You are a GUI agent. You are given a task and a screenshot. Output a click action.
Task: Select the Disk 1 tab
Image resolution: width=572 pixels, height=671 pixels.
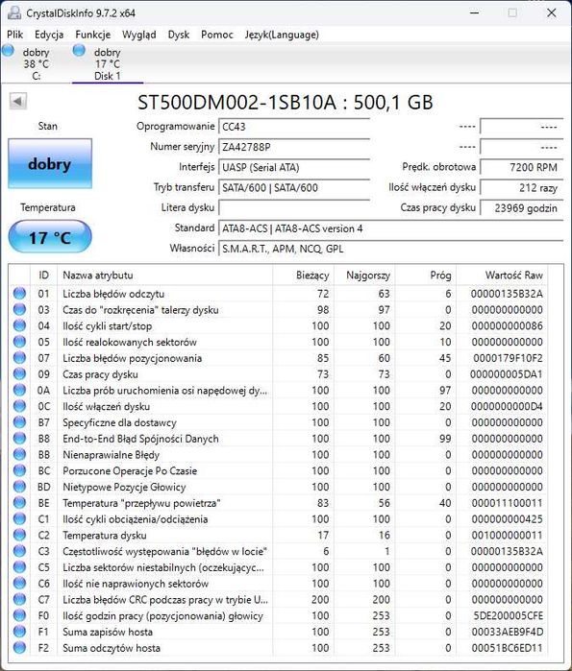coord(107,63)
